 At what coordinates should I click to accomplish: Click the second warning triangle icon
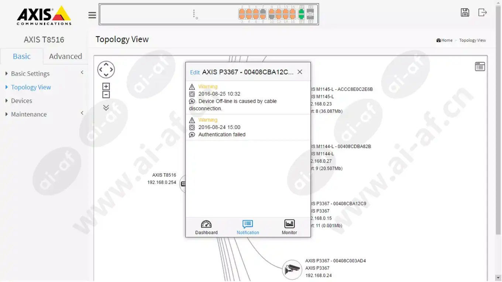[x=192, y=120]
